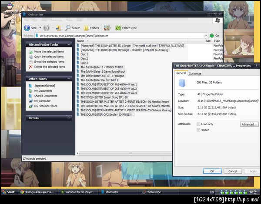Expand the Views dropdown arrow
This screenshot has height=204, width=261.
click(x=111, y=28)
